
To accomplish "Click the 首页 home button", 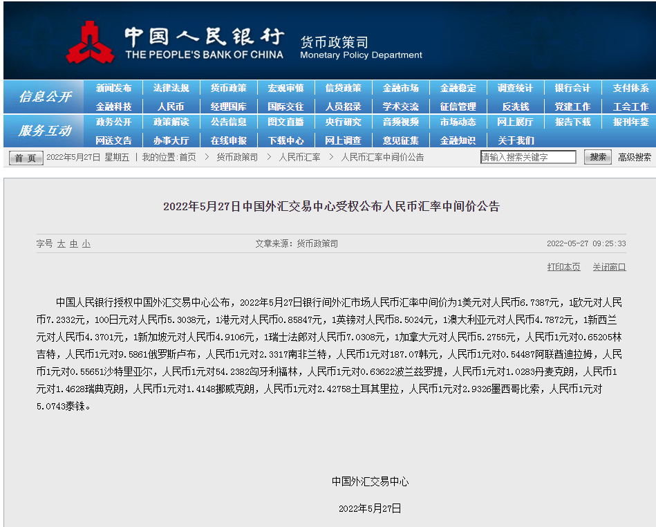I will point(26,158).
